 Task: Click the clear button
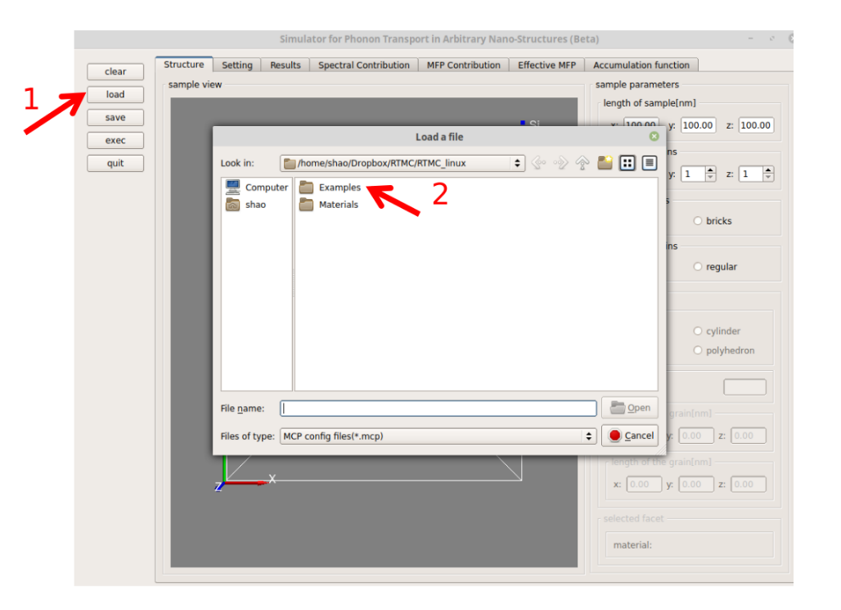[115, 71]
